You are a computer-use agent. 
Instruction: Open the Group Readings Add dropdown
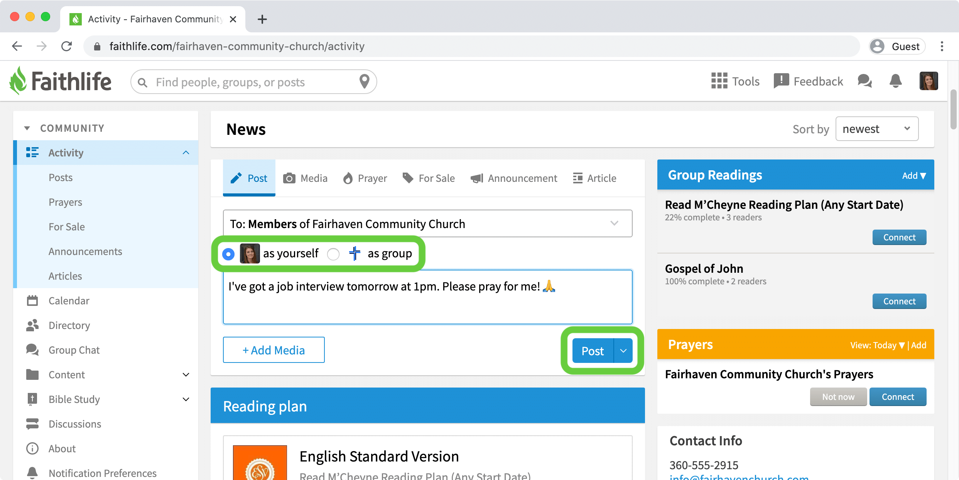pos(913,176)
